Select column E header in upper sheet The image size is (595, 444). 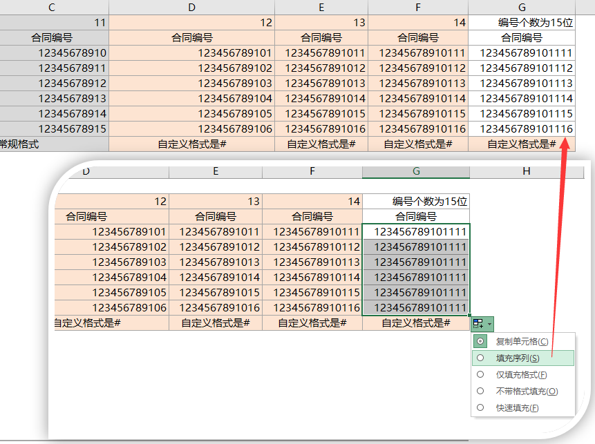tap(321, 7)
